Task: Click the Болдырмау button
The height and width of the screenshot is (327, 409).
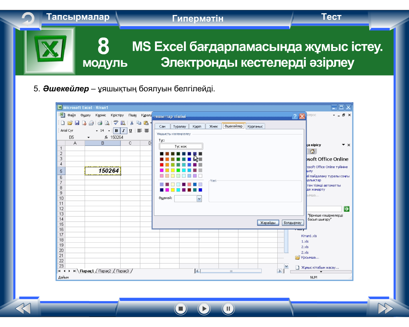Action: (x=292, y=223)
